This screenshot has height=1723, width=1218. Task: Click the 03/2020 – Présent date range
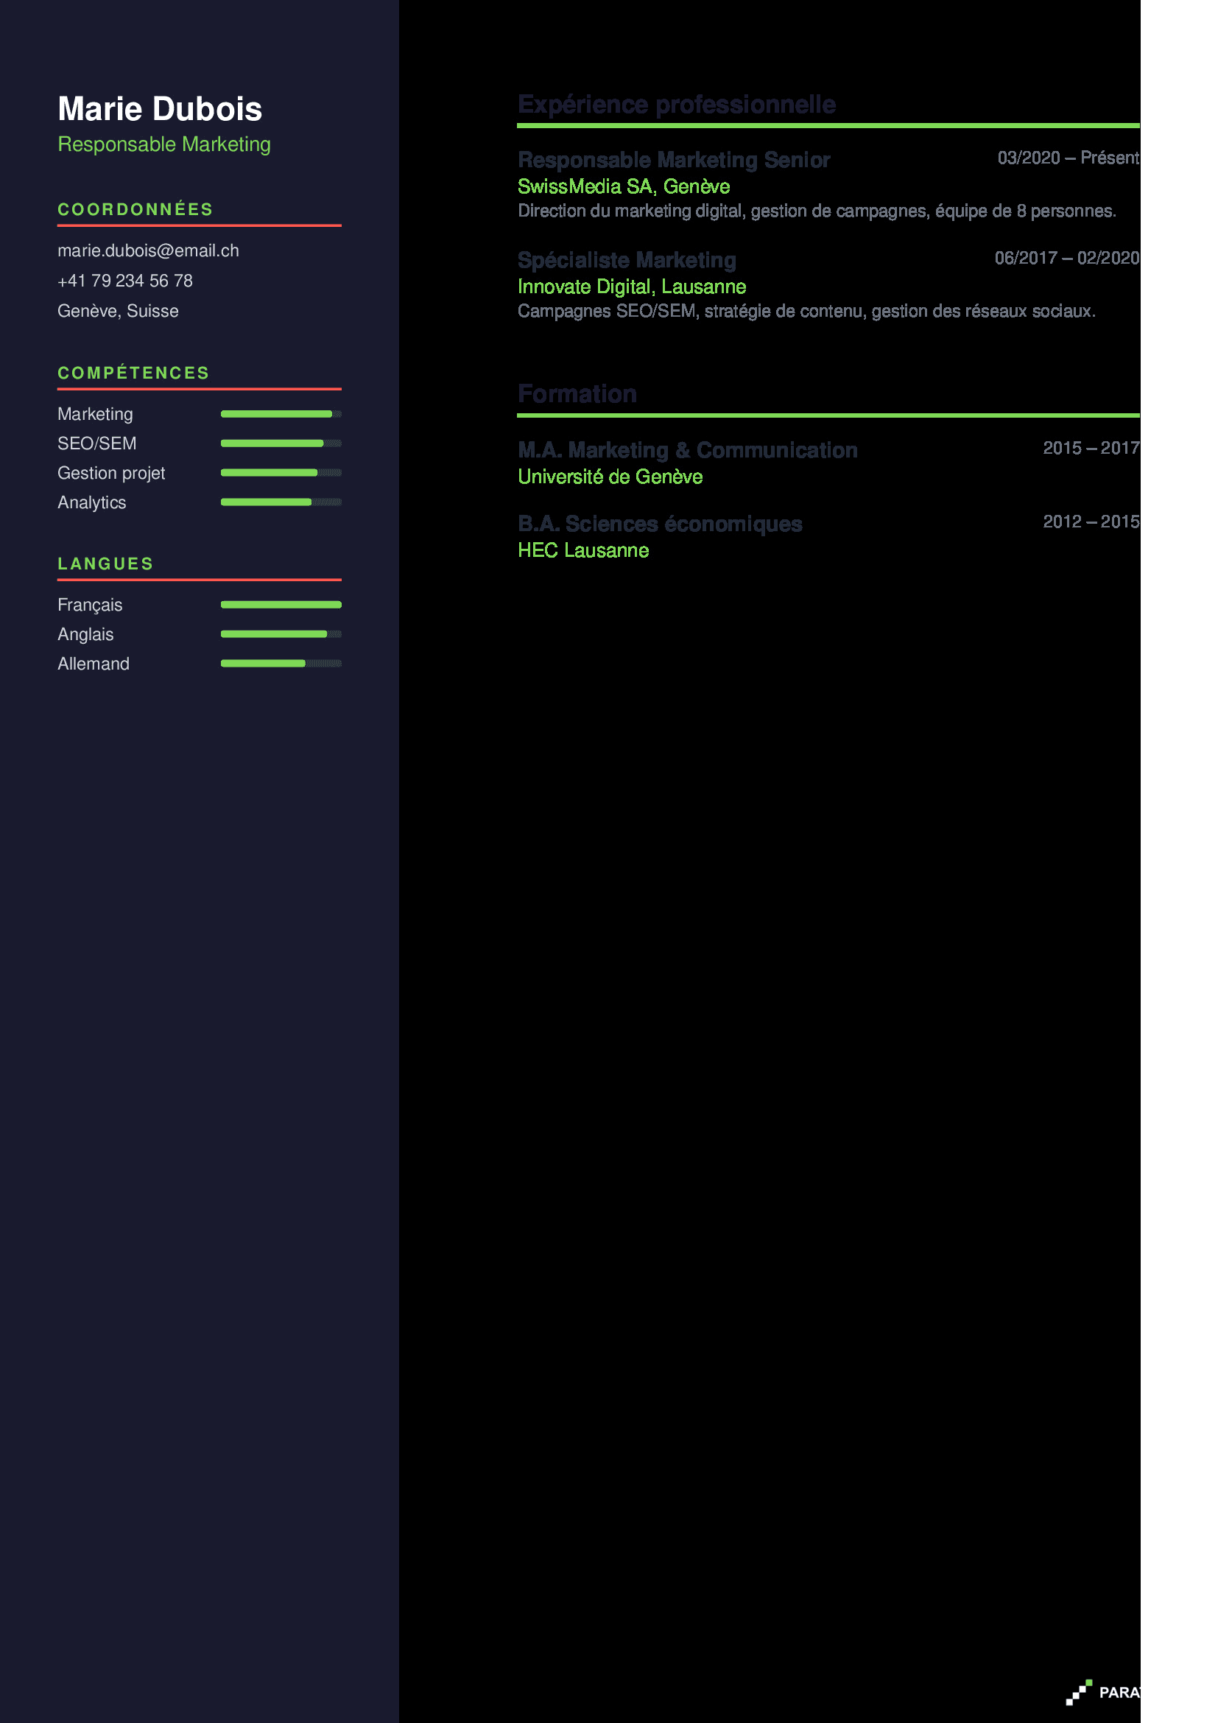(1068, 158)
